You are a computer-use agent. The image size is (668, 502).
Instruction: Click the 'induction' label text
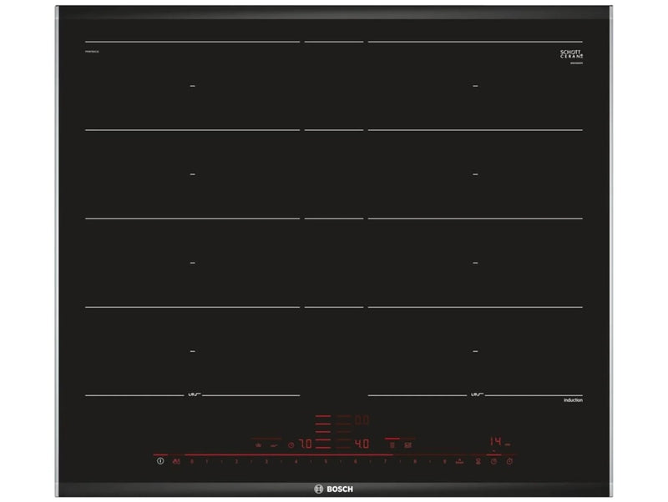click(x=572, y=401)
